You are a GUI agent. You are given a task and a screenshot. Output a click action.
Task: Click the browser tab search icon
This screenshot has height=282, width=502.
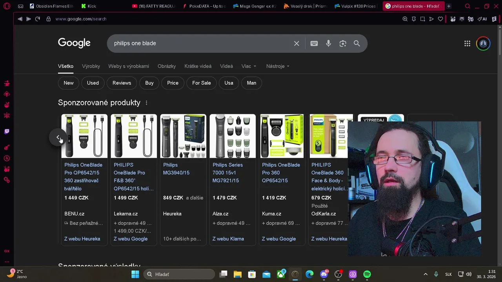click(x=467, y=6)
